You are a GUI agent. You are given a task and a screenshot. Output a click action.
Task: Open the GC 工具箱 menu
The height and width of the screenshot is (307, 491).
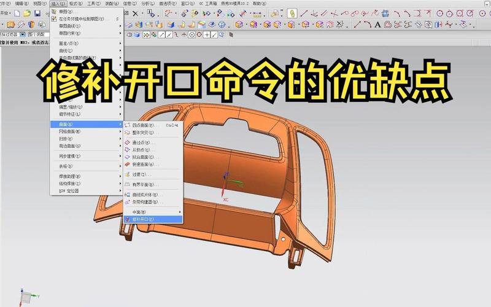tap(208, 4)
